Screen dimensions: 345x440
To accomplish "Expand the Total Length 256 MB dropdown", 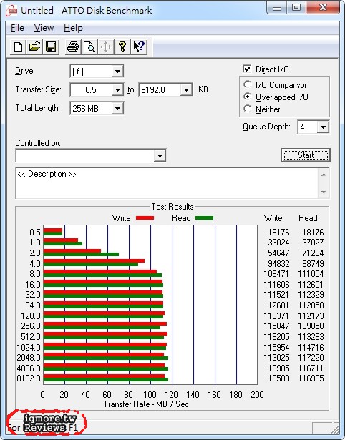I will coord(117,109).
